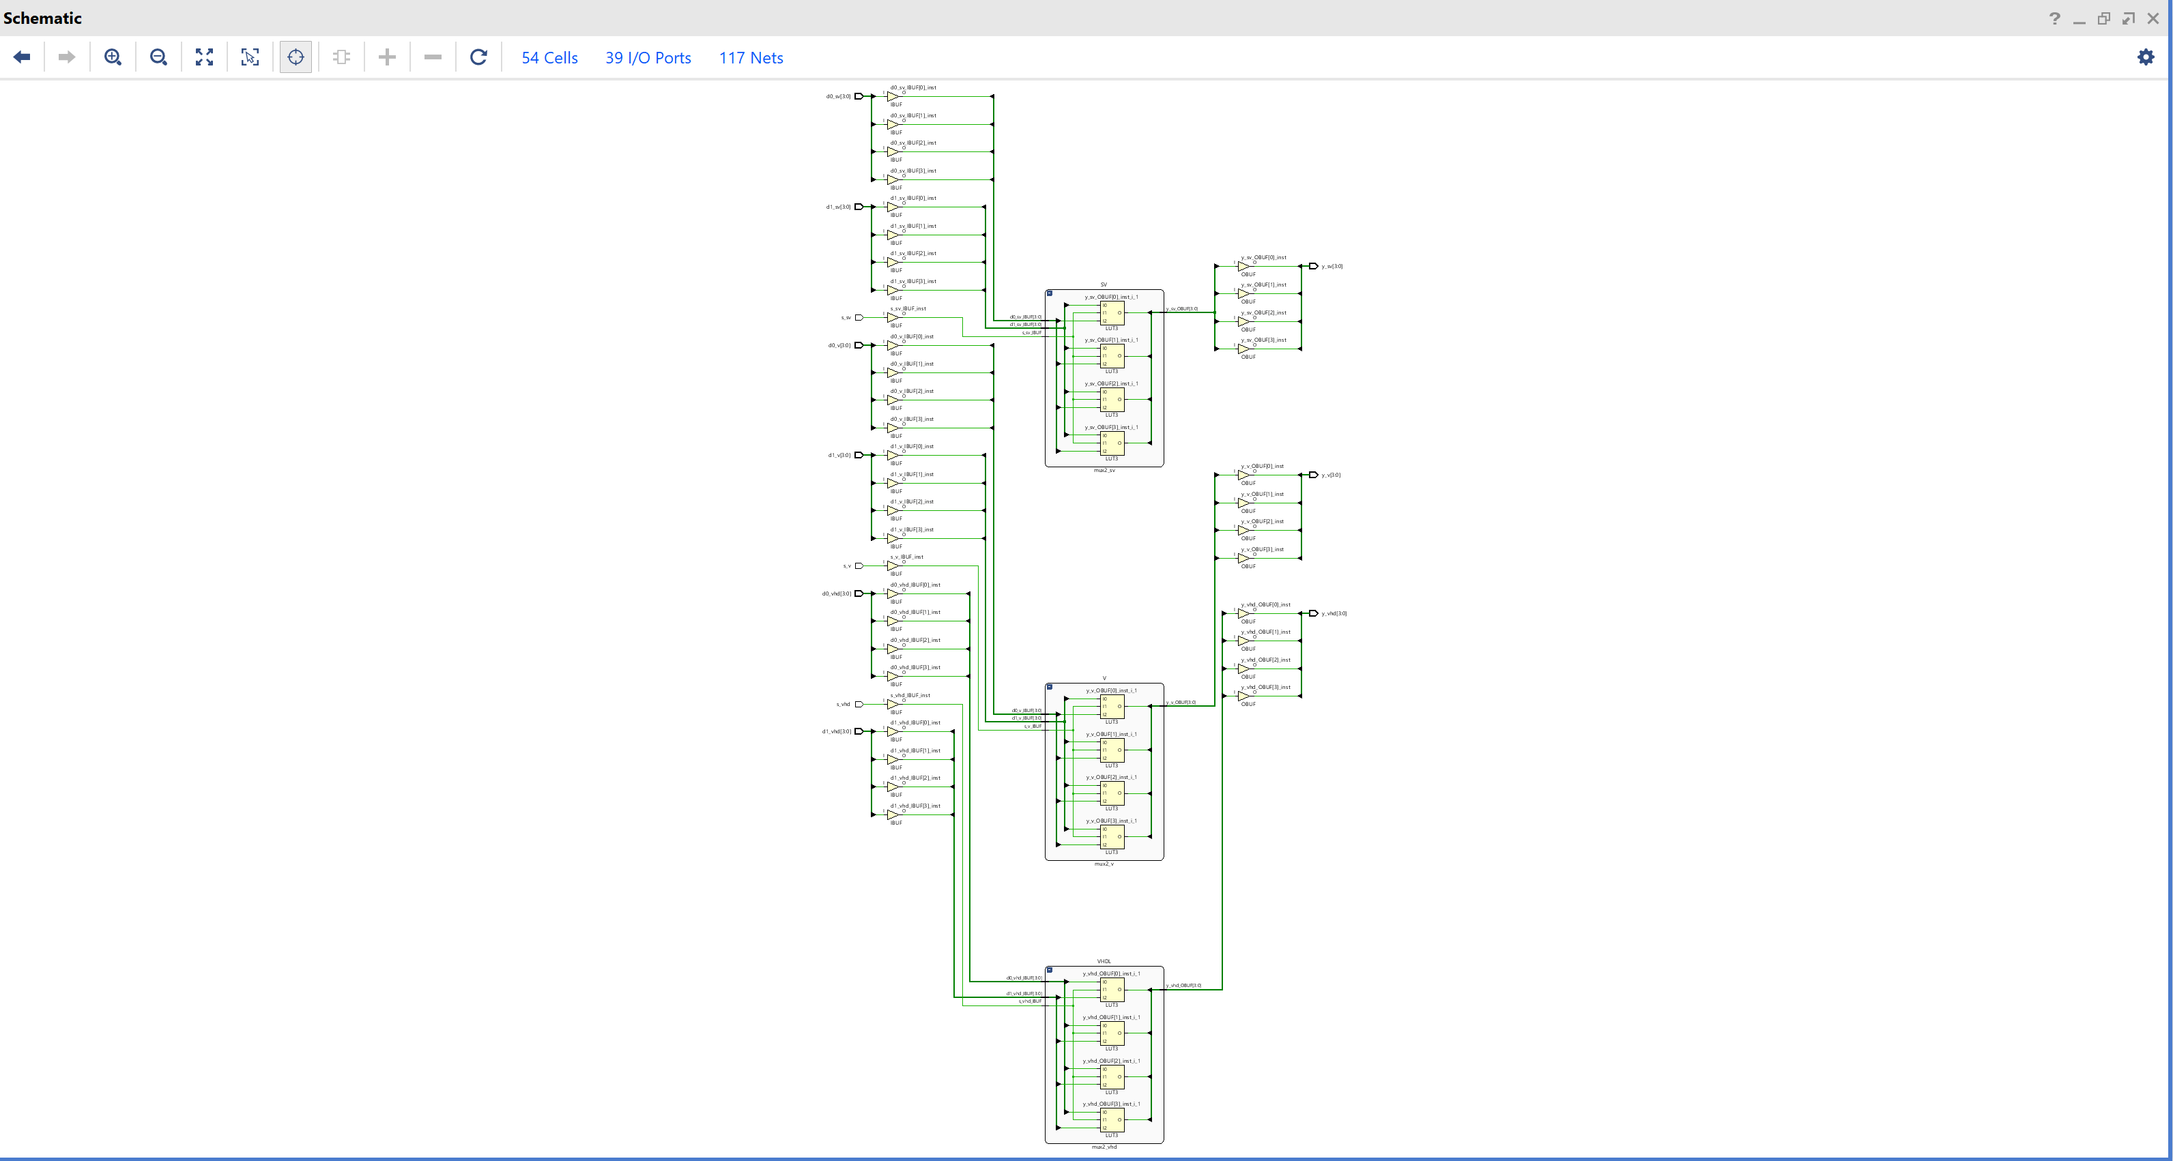Select the y_sv_OBUF[0]_inst_i_1 LUT3 cell
The image size is (2173, 1161).
tap(1112, 313)
